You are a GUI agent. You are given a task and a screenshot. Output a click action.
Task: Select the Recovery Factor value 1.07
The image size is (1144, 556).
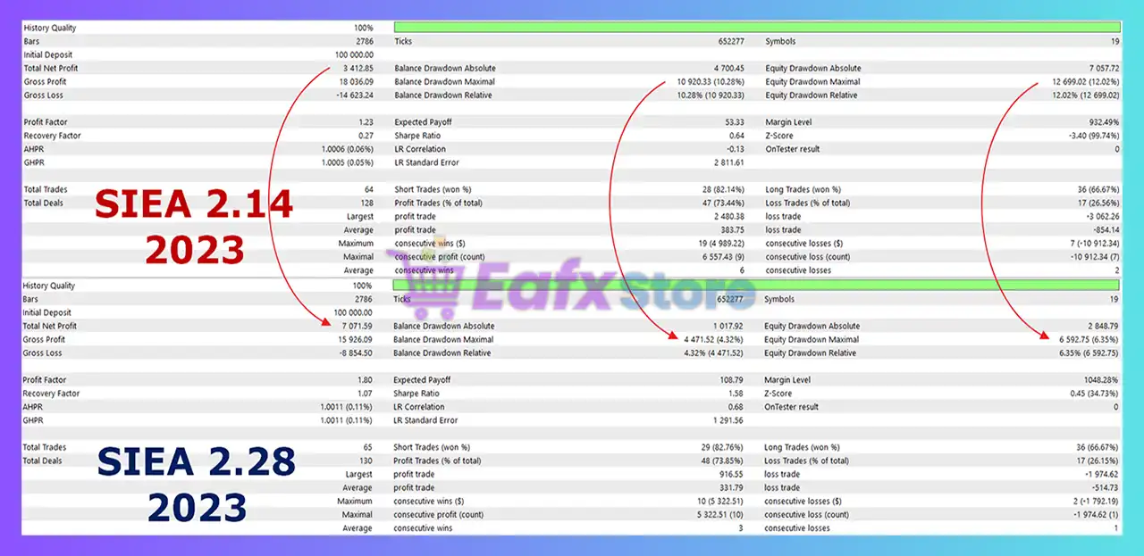(x=363, y=393)
